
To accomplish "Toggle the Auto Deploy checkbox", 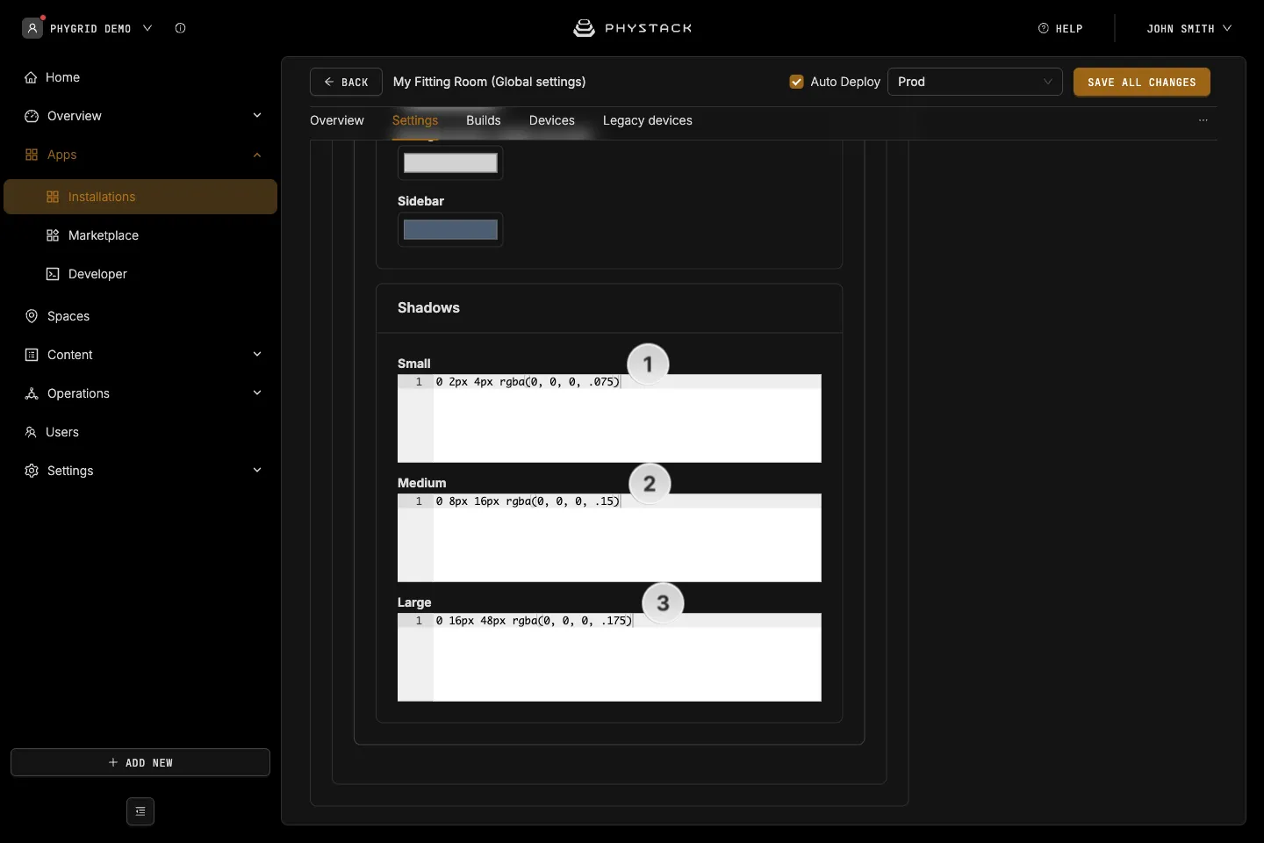I will point(797,82).
